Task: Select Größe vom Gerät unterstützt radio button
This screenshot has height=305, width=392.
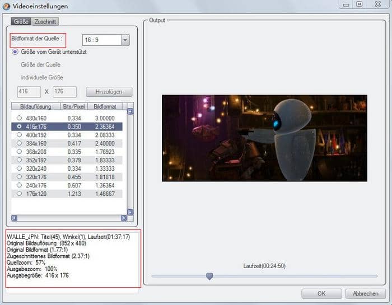Action: pyautogui.click(x=15, y=52)
